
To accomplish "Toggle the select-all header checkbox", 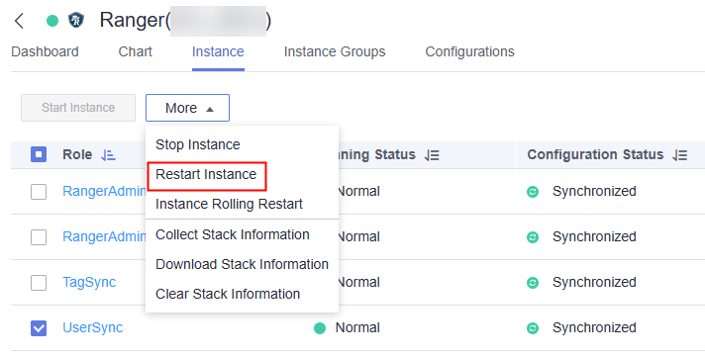I will [x=39, y=154].
